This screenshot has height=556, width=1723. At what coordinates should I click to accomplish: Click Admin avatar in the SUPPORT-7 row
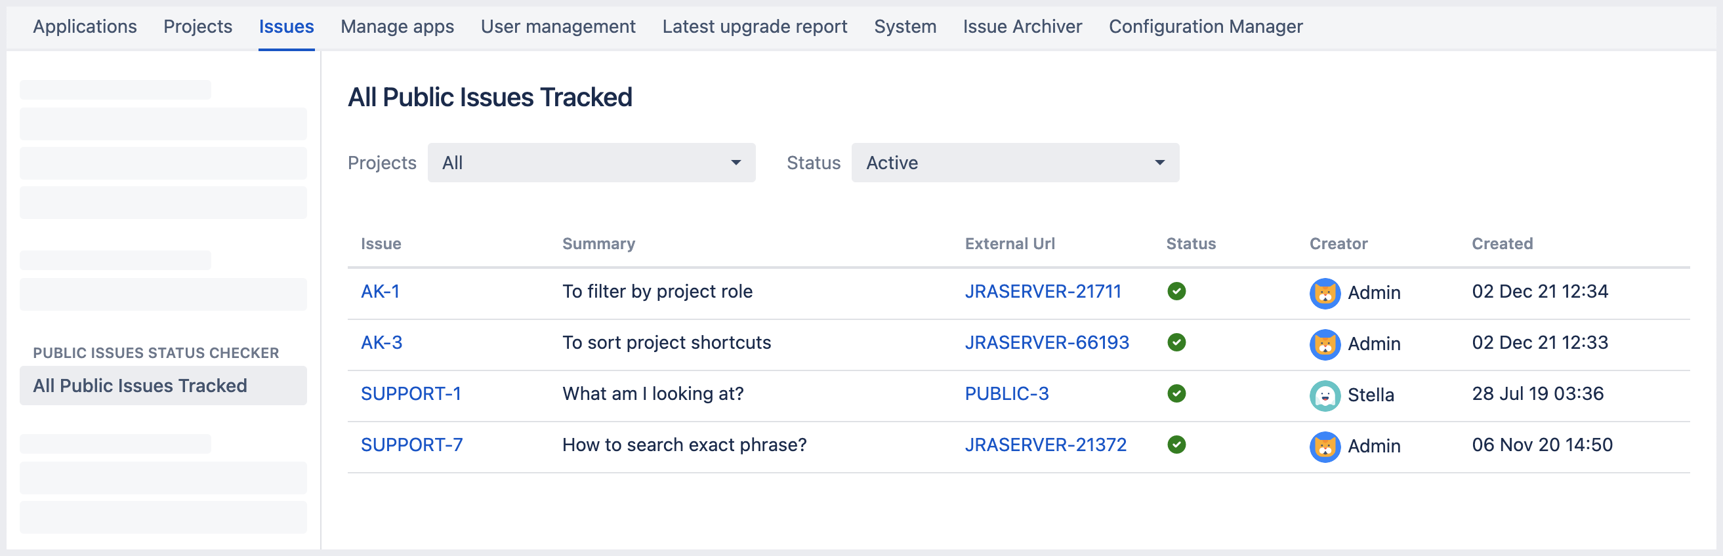coord(1323,447)
